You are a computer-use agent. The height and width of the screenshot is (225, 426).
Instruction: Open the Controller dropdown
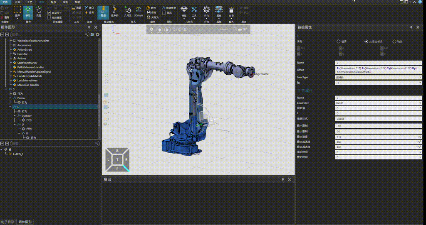tap(379, 103)
